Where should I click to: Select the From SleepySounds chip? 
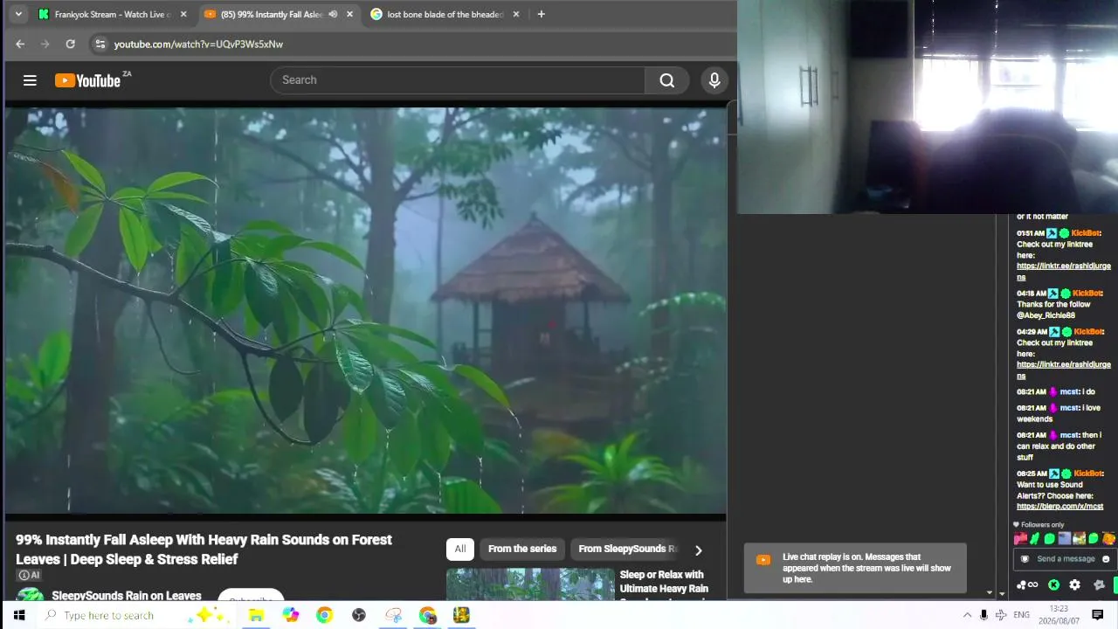click(x=627, y=549)
